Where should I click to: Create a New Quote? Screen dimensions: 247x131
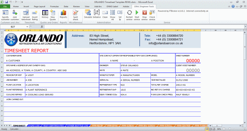coord(52,15)
